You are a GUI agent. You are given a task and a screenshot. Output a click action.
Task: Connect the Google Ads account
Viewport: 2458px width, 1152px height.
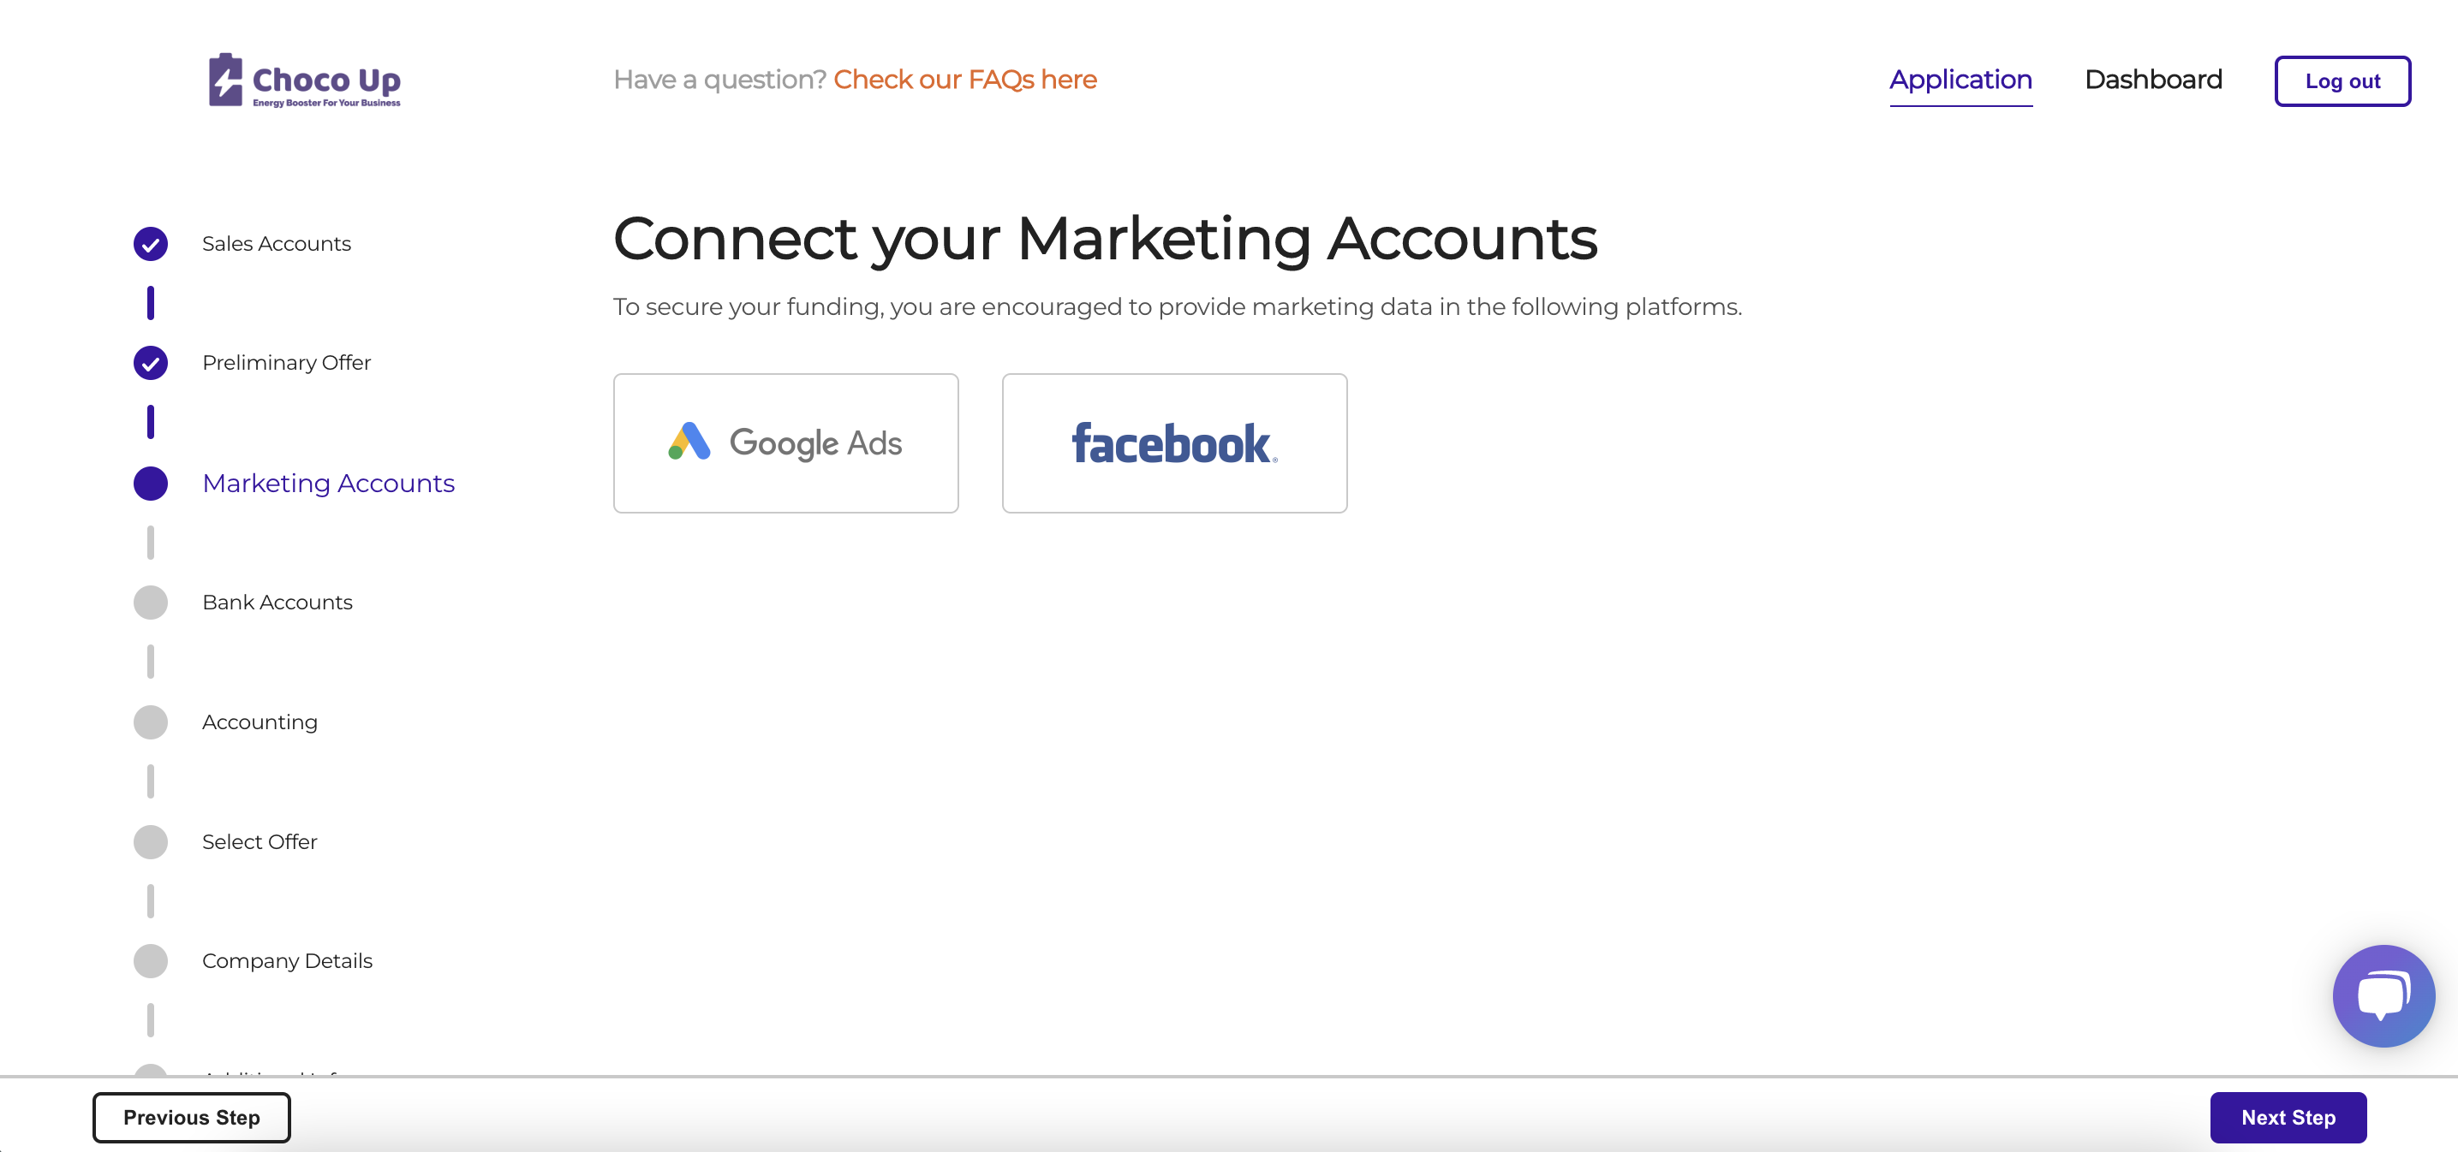[785, 442]
